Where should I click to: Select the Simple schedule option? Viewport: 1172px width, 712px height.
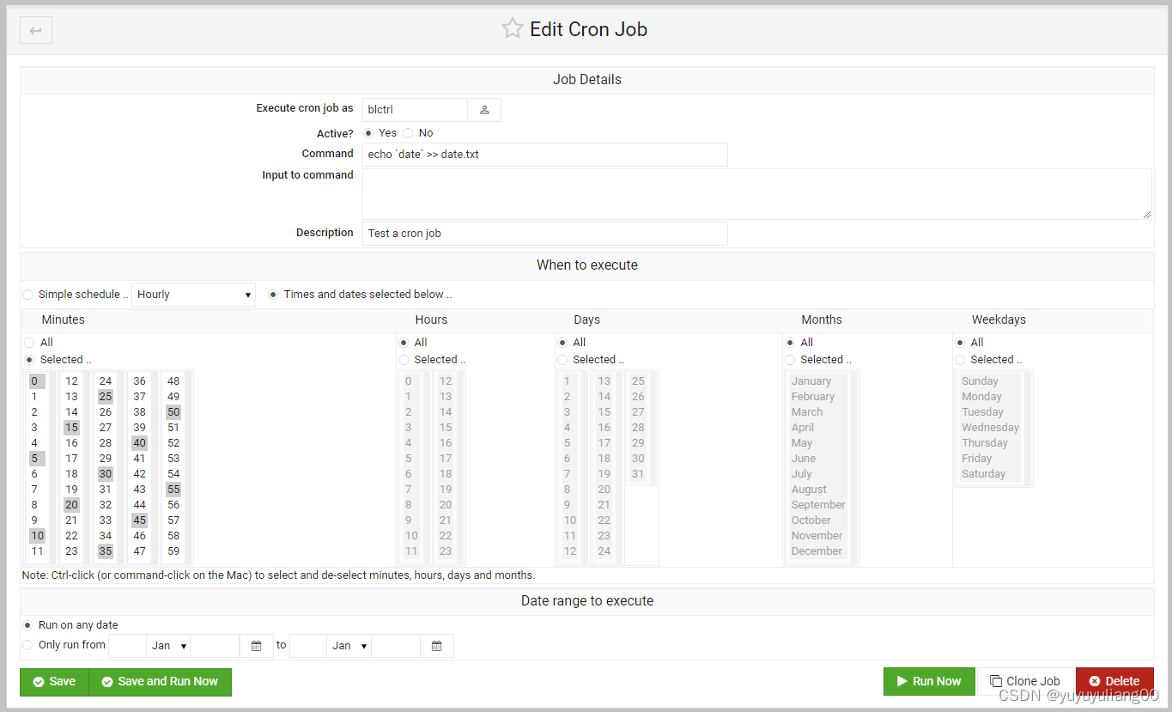pyautogui.click(x=27, y=294)
